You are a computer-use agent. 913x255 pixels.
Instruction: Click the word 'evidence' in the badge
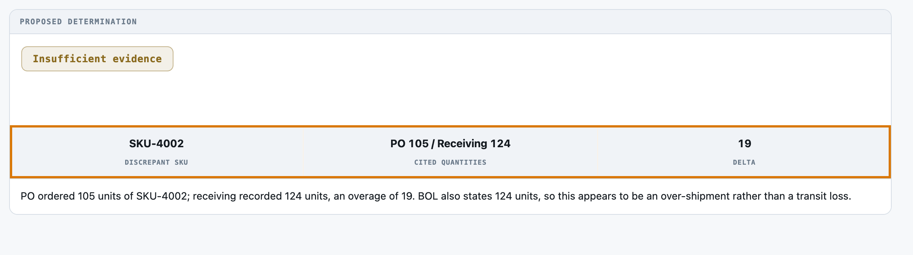[x=137, y=59]
